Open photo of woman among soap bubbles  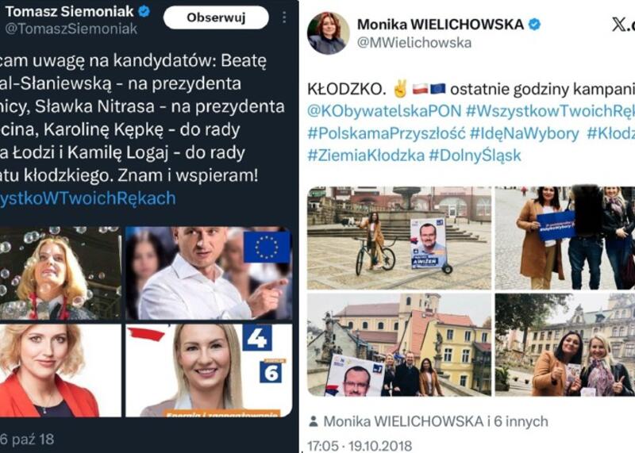click(x=61, y=273)
